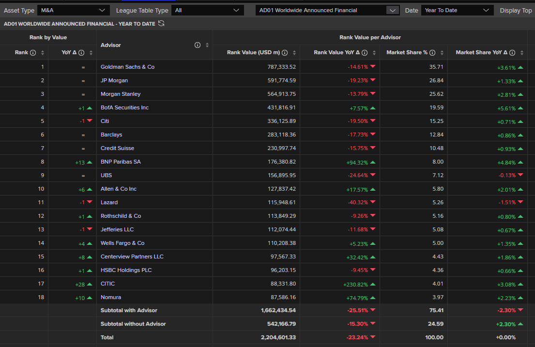Viewport: 535px width, 347px height.
Task: Click the info icon beside Rank Value YoY Δ
Action: click(365, 53)
